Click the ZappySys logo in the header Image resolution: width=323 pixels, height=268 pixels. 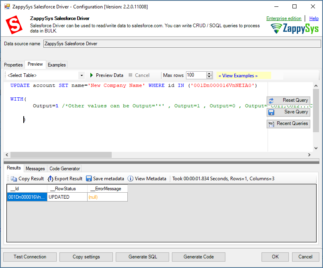(294, 29)
